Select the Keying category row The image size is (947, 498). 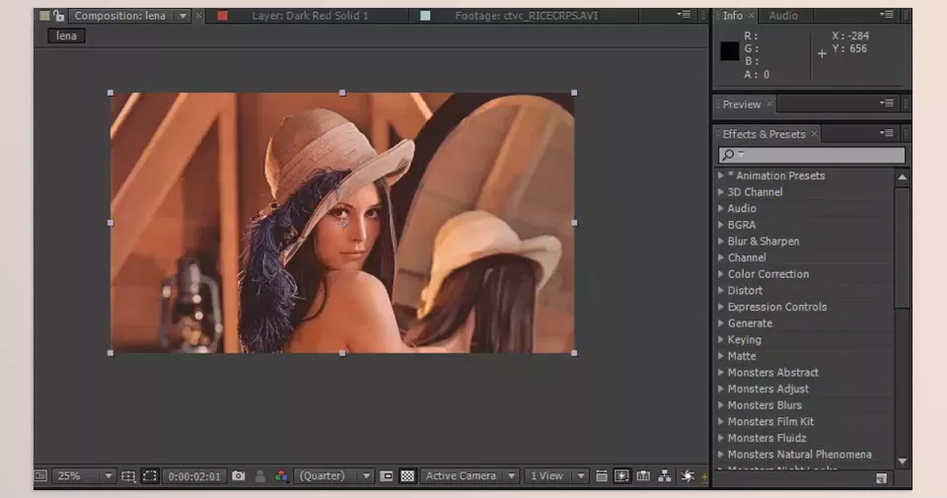coord(805,340)
